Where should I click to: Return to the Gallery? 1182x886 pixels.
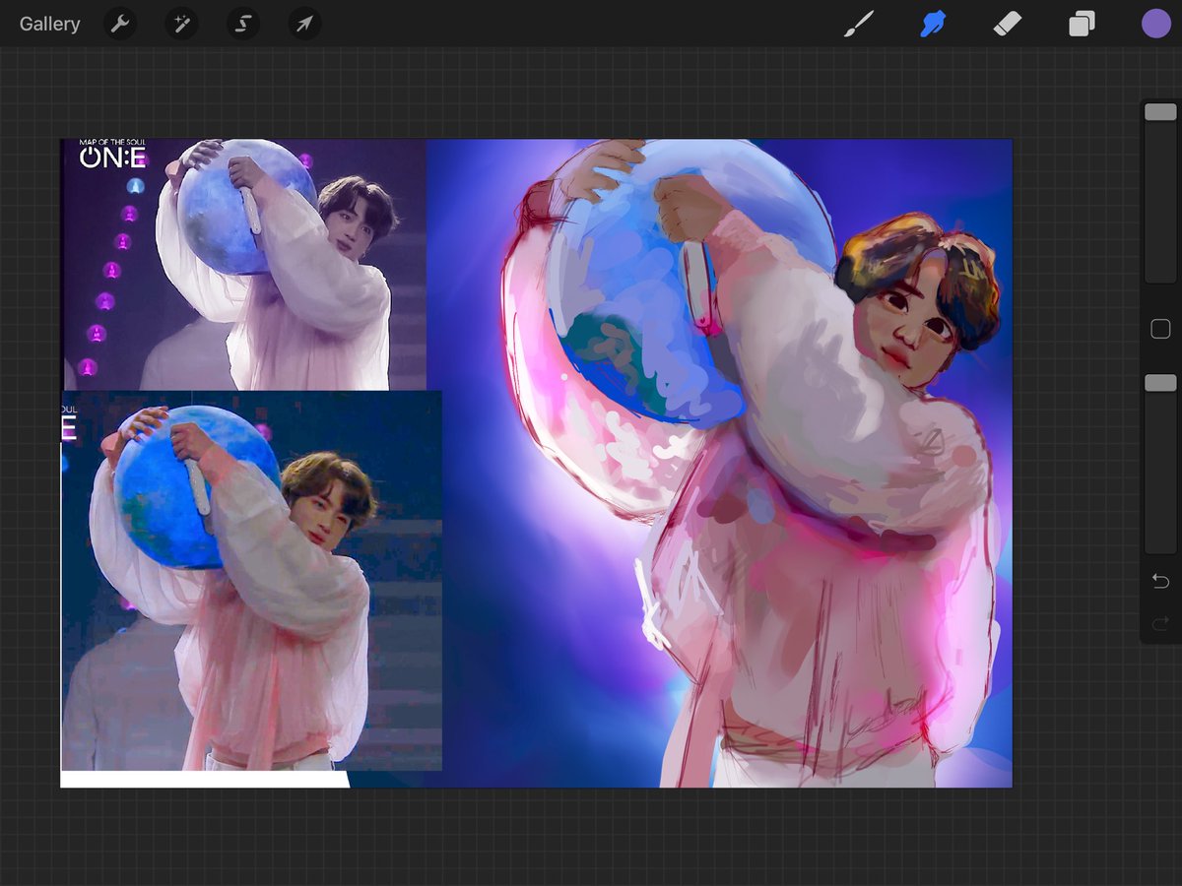pyautogui.click(x=49, y=24)
